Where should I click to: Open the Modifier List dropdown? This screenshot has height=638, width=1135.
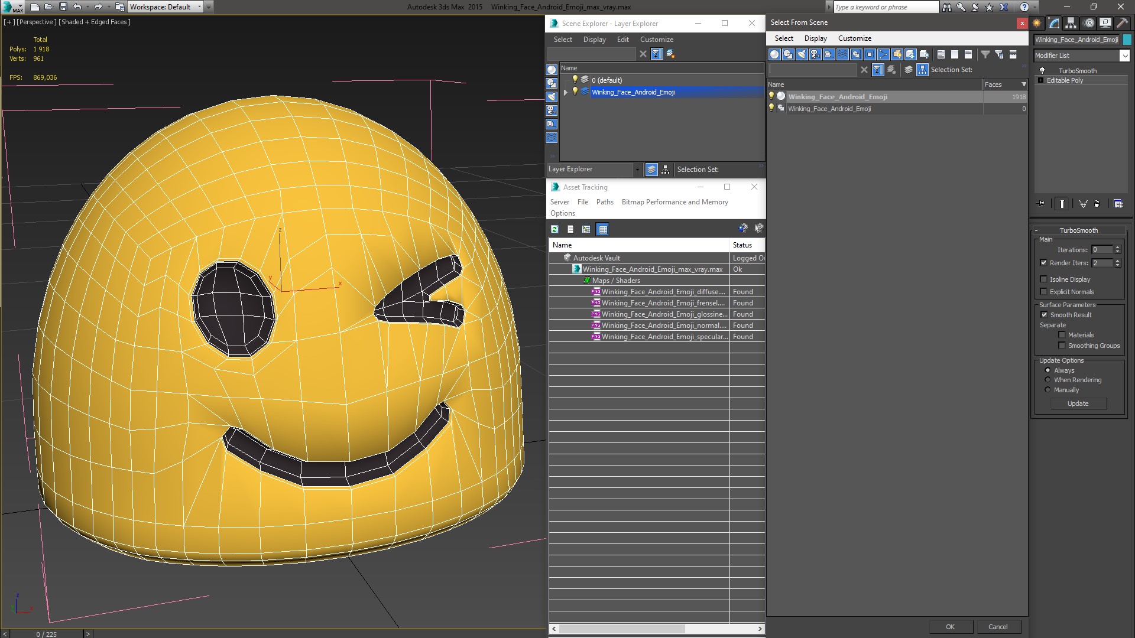pyautogui.click(x=1124, y=56)
